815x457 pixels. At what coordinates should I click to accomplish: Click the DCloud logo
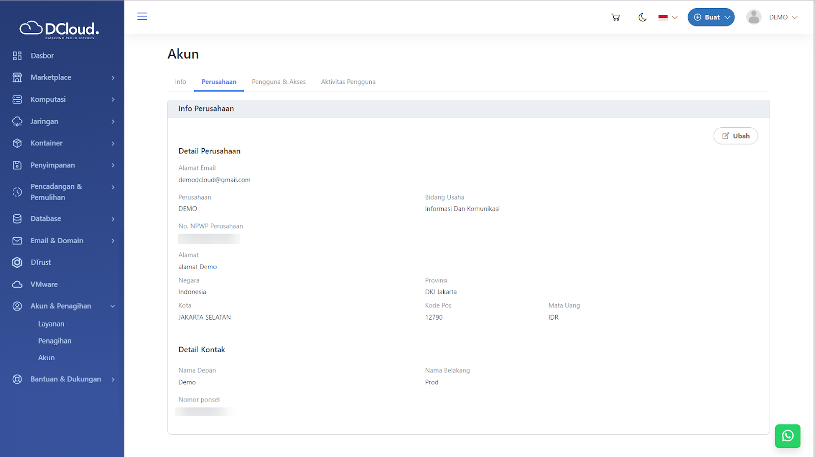click(59, 30)
